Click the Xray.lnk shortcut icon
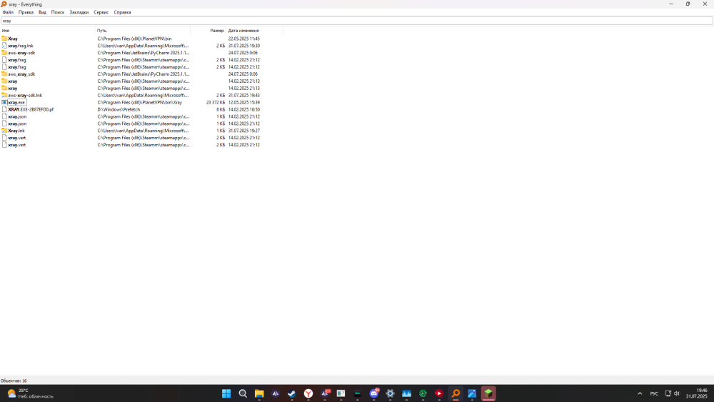The height and width of the screenshot is (402, 714). [x=4, y=131]
